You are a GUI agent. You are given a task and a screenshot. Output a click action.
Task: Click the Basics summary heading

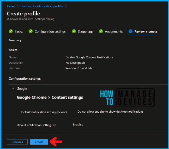13,50
